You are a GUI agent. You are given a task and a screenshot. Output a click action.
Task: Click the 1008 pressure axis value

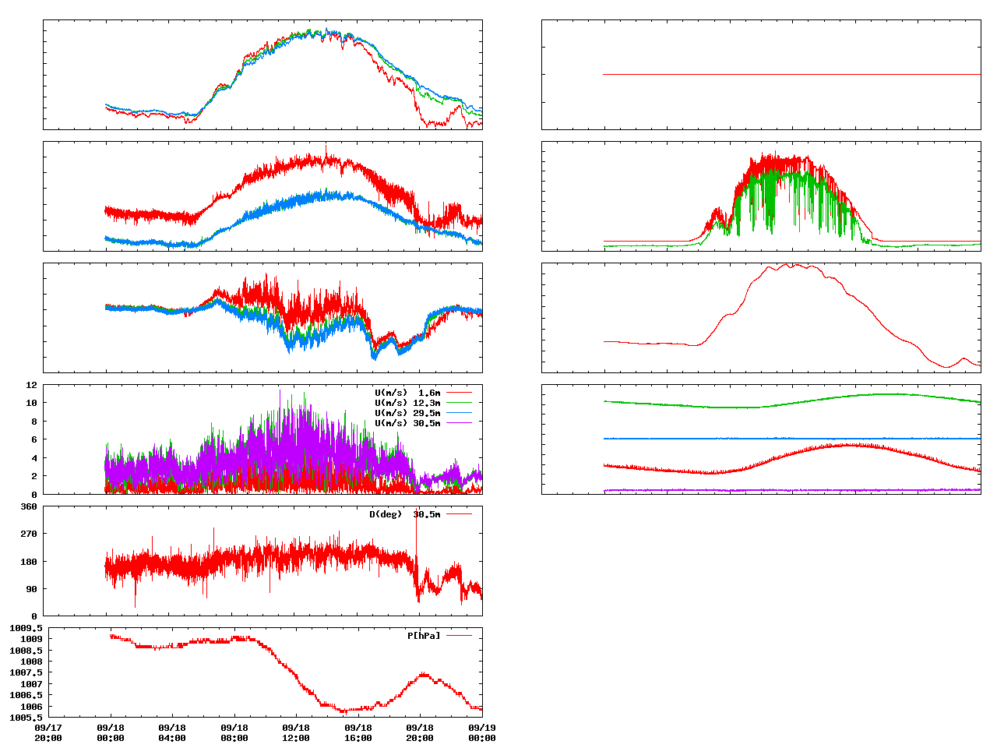31,662
